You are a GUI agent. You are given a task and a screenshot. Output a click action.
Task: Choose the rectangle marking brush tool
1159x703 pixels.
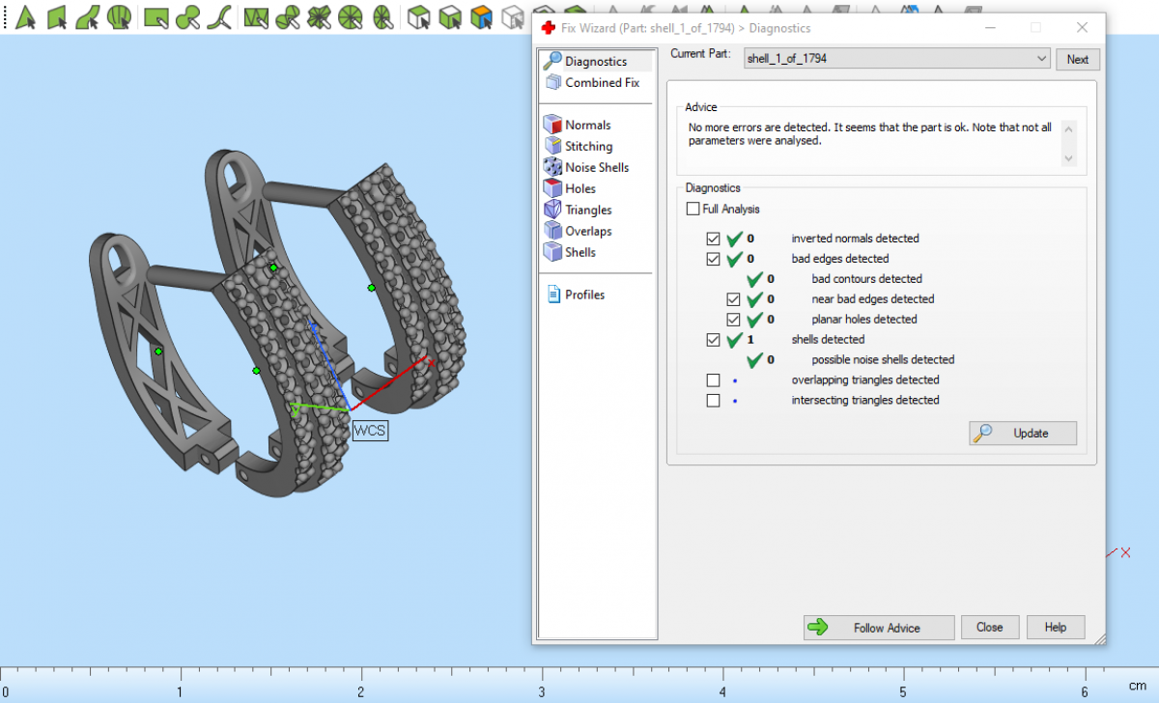(x=155, y=16)
